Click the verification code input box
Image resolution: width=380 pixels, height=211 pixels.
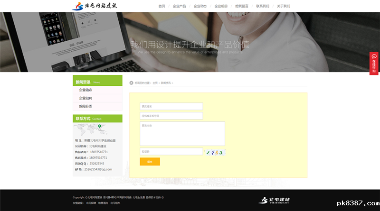point(171,152)
